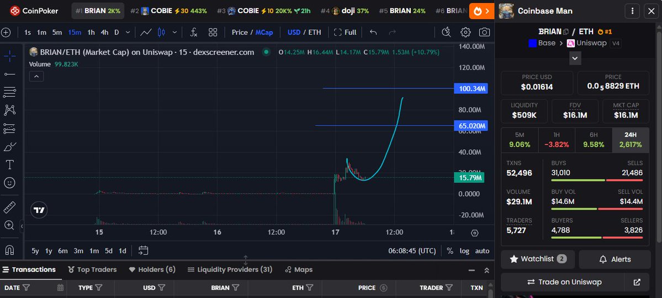Toggle the log scale mode
Image resolution: width=662 pixels, height=298 pixels.
point(464,251)
